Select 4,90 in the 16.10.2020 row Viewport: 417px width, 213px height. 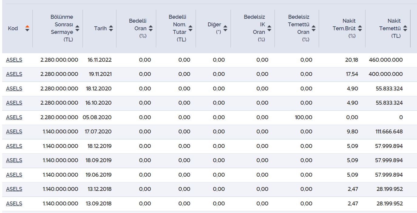pos(352,103)
